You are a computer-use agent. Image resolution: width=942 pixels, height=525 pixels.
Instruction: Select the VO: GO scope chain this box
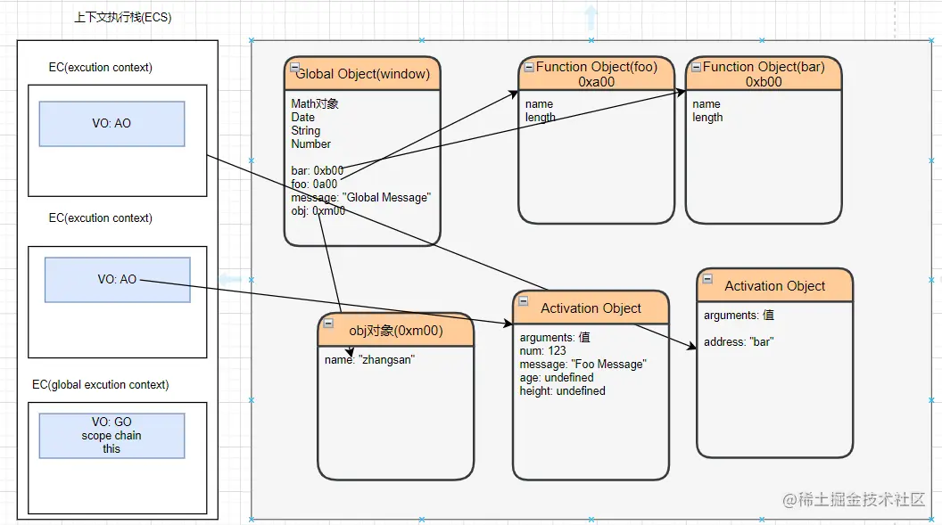[x=112, y=436]
